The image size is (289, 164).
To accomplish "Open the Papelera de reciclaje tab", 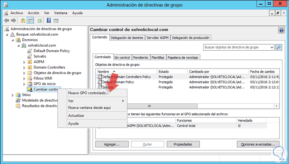I will pos(183,57).
